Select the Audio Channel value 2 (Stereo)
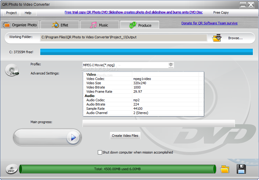Image resolution: width=259 pixels, height=180 pixels. coord(141,113)
